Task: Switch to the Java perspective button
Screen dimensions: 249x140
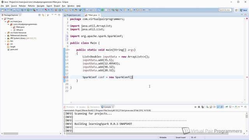Action: tap(244, 10)
